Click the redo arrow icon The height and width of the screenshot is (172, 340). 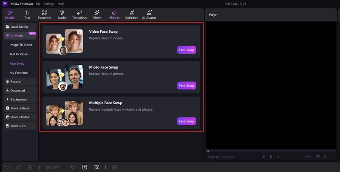pyautogui.click(x=18, y=167)
